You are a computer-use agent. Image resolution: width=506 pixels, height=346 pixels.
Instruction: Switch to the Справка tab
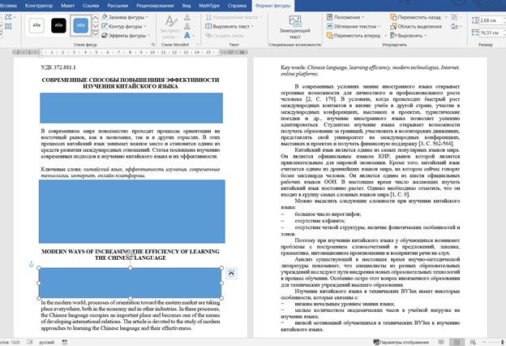coord(237,6)
